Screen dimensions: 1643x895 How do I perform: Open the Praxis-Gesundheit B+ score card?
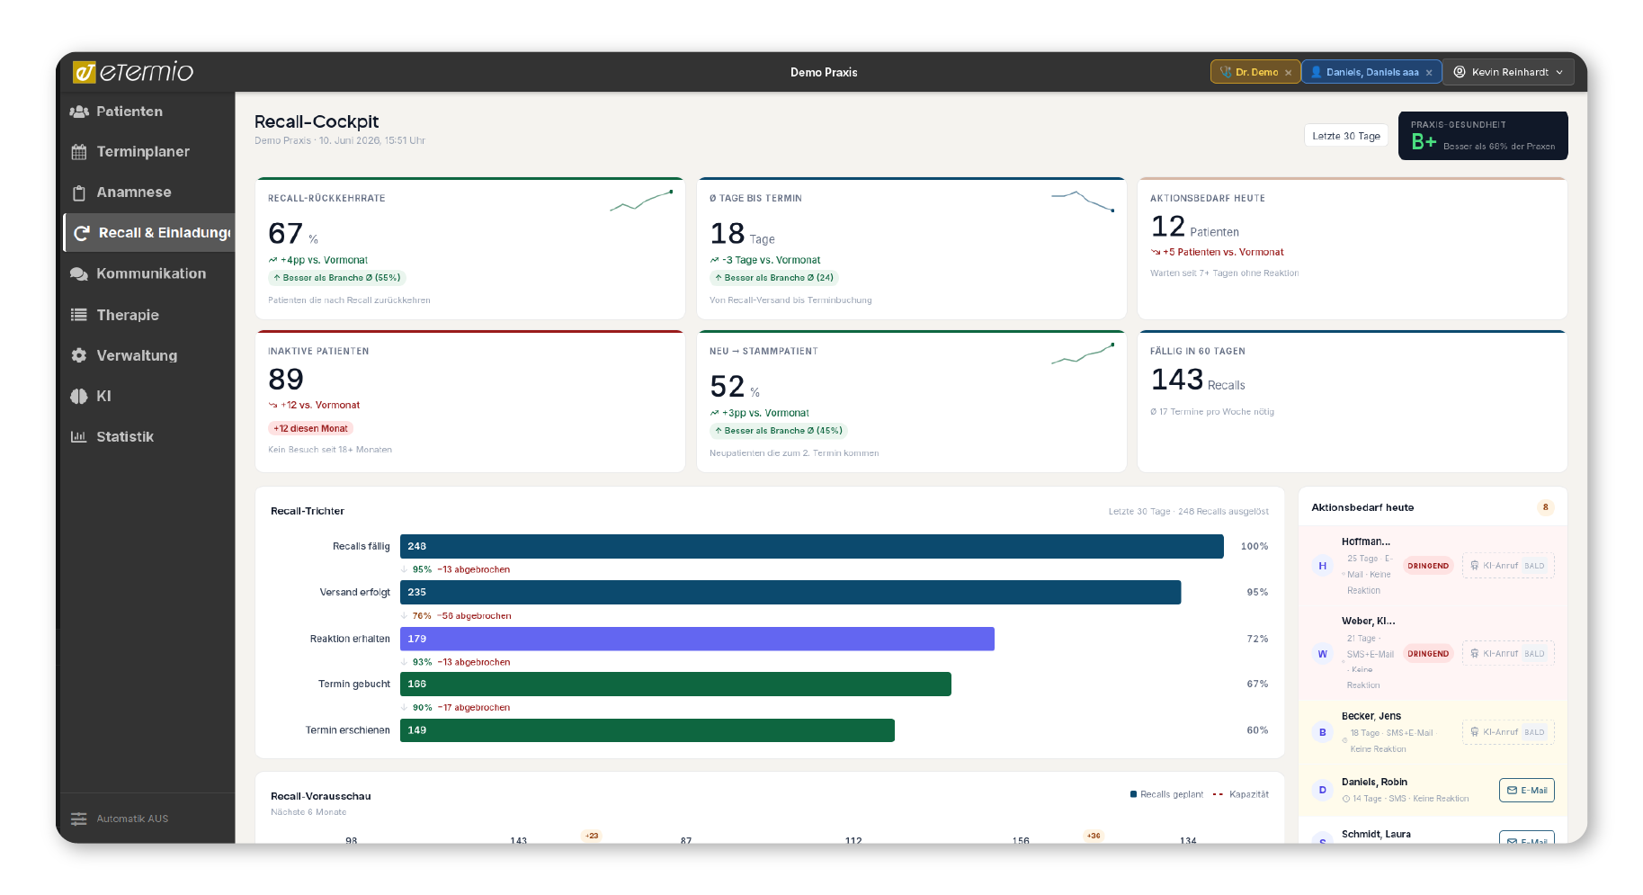[x=1482, y=136]
